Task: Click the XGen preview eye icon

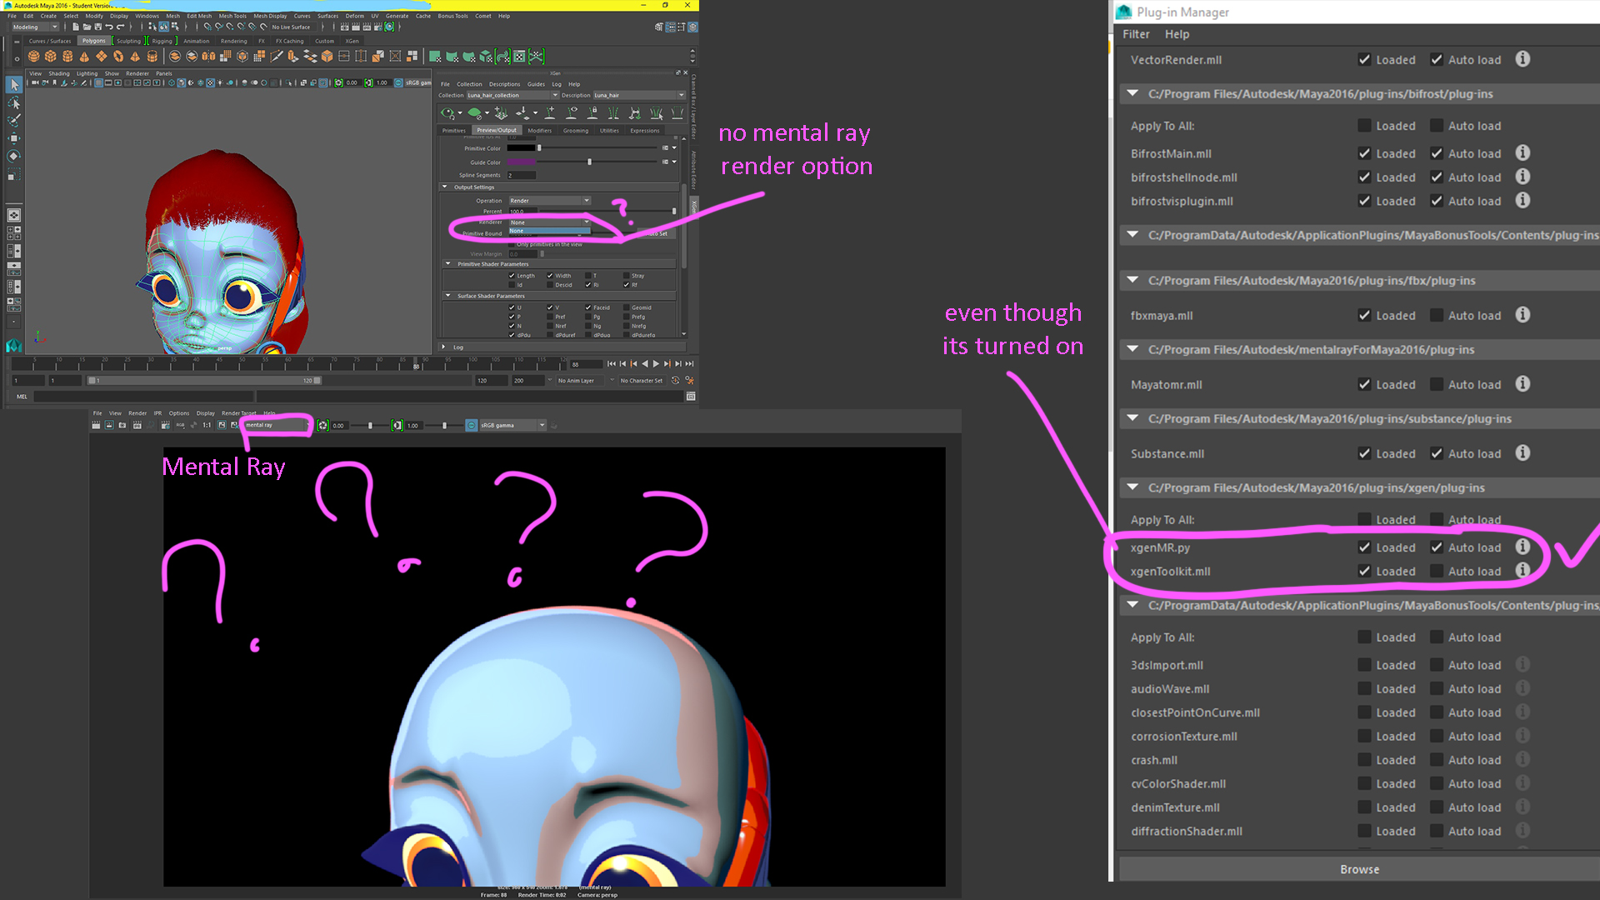Action: (x=448, y=112)
